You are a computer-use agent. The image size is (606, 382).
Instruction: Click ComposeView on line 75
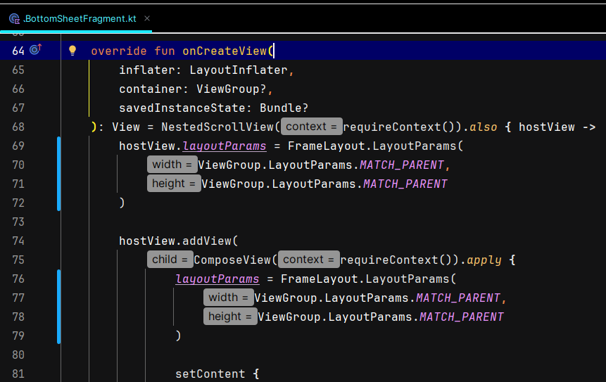(232, 260)
